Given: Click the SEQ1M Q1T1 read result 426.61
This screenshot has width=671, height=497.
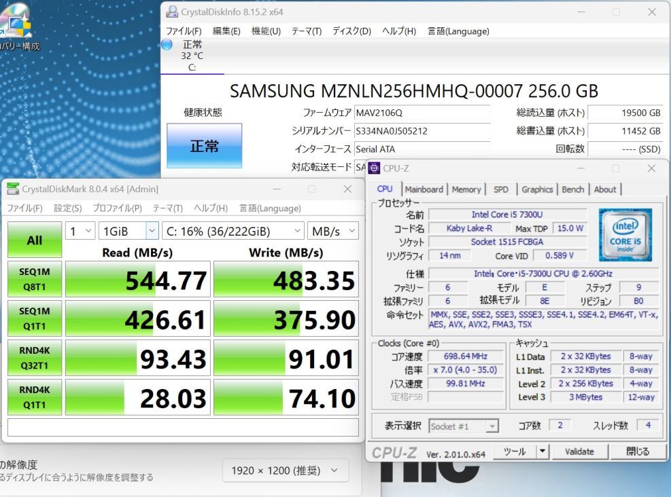Looking at the screenshot, I should tap(138, 318).
